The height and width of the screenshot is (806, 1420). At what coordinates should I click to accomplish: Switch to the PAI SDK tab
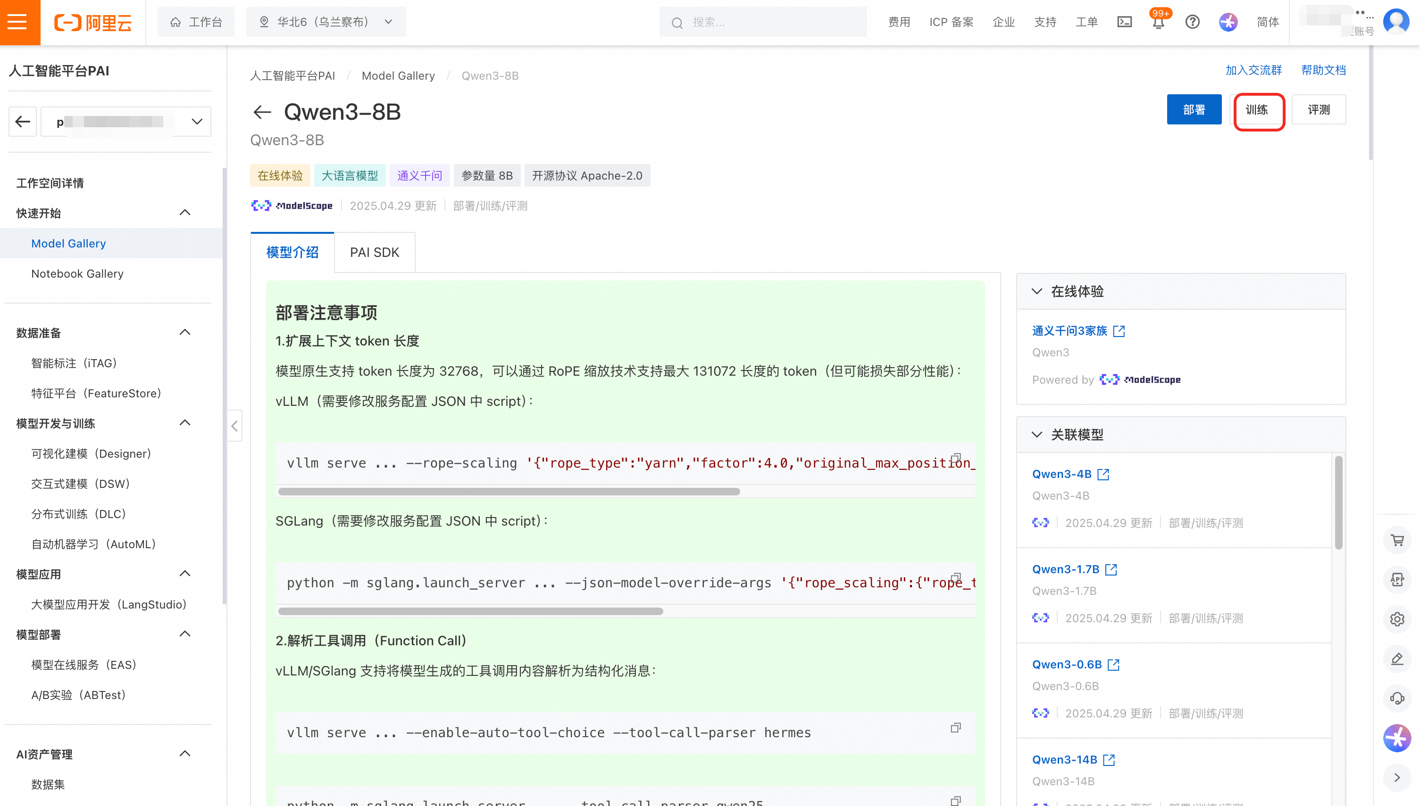click(x=375, y=253)
